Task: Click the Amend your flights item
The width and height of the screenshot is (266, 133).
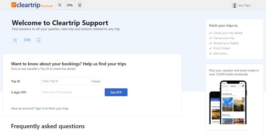Action: (x=226, y=43)
